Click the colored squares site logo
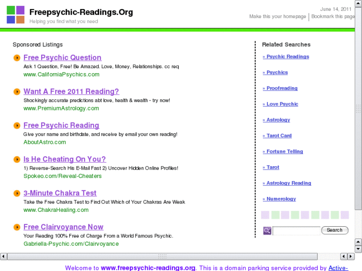Image resolution: width=362 pixels, height=271 pixels. tap(15, 15)
